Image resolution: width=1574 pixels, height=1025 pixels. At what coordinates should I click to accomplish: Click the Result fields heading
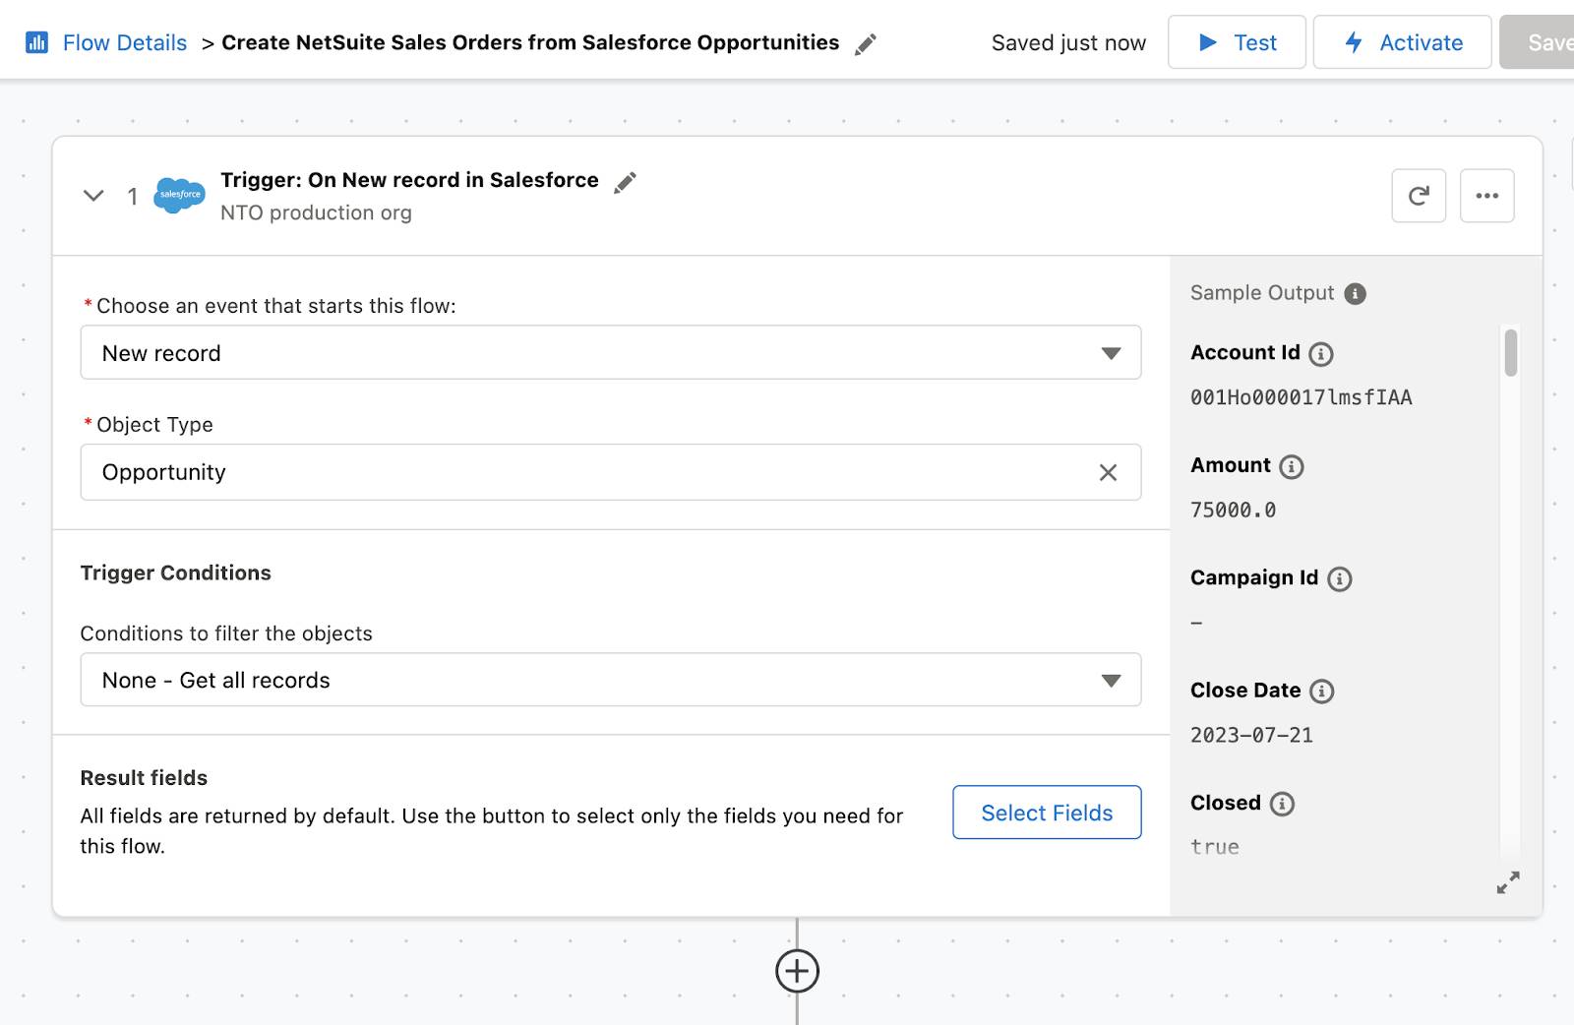[144, 778]
